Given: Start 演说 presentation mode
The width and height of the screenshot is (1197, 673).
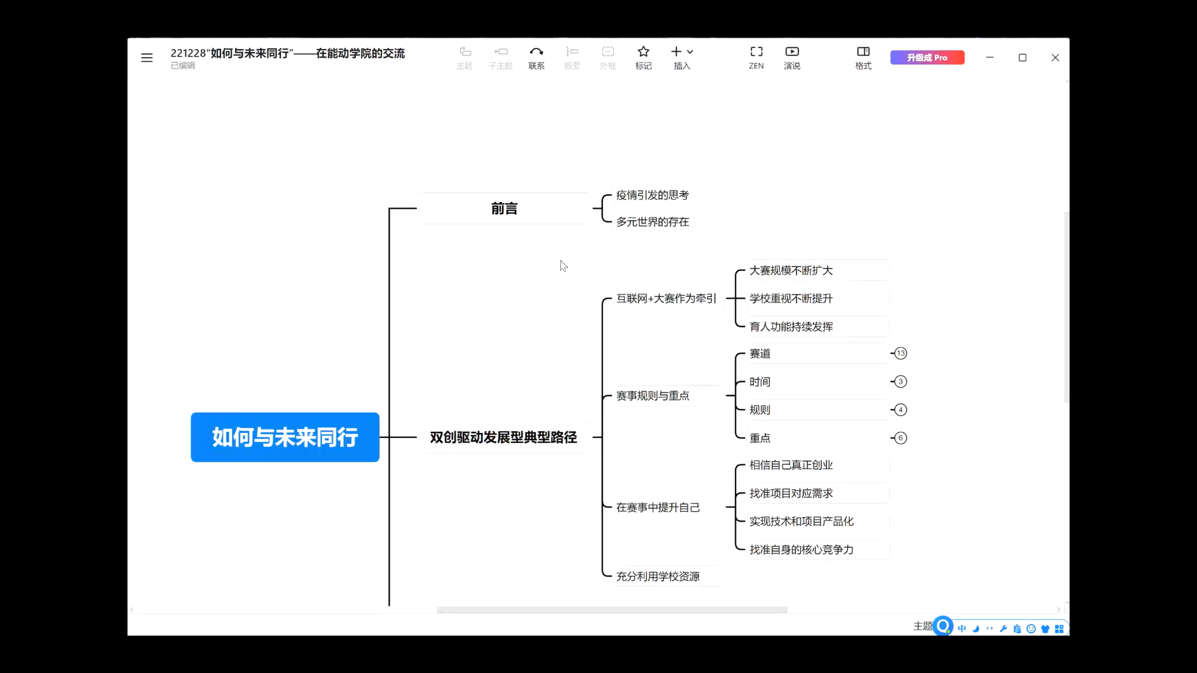Looking at the screenshot, I should coord(792,57).
